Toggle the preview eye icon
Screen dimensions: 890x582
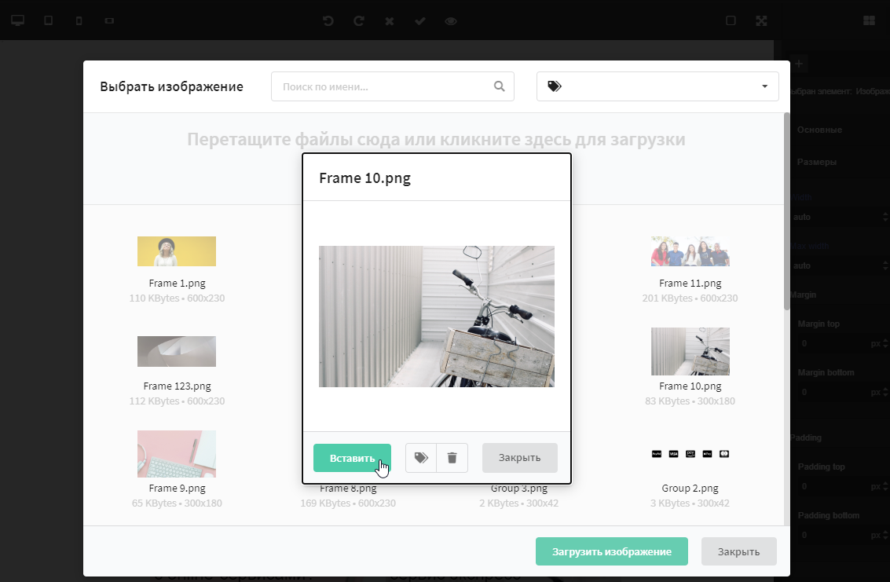pyautogui.click(x=451, y=21)
